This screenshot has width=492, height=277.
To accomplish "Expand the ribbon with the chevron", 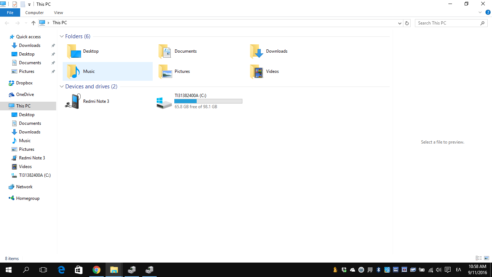I will tap(480, 12).
